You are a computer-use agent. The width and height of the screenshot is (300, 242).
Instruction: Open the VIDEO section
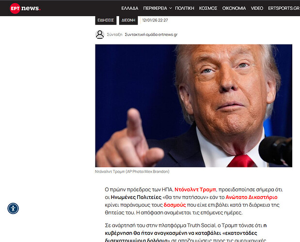pyautogui.click(x=257, y=8)
